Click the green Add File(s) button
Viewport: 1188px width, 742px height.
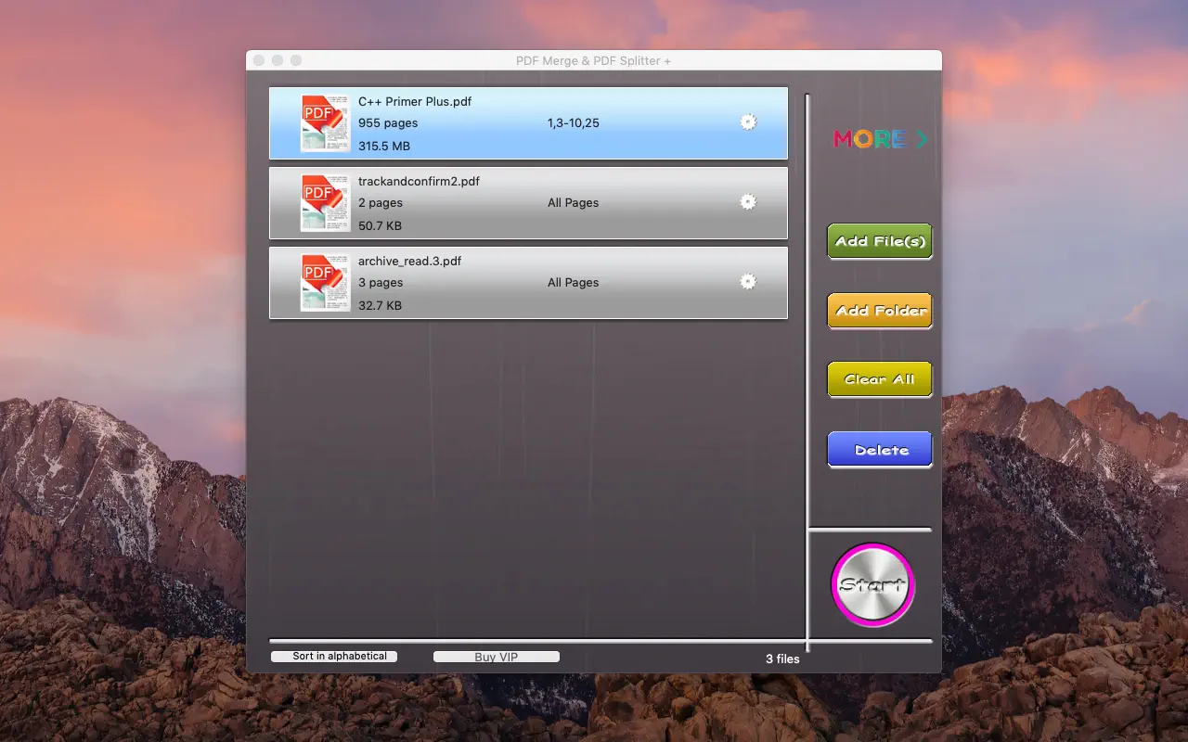pyautogui.click(x=879, y=241)
